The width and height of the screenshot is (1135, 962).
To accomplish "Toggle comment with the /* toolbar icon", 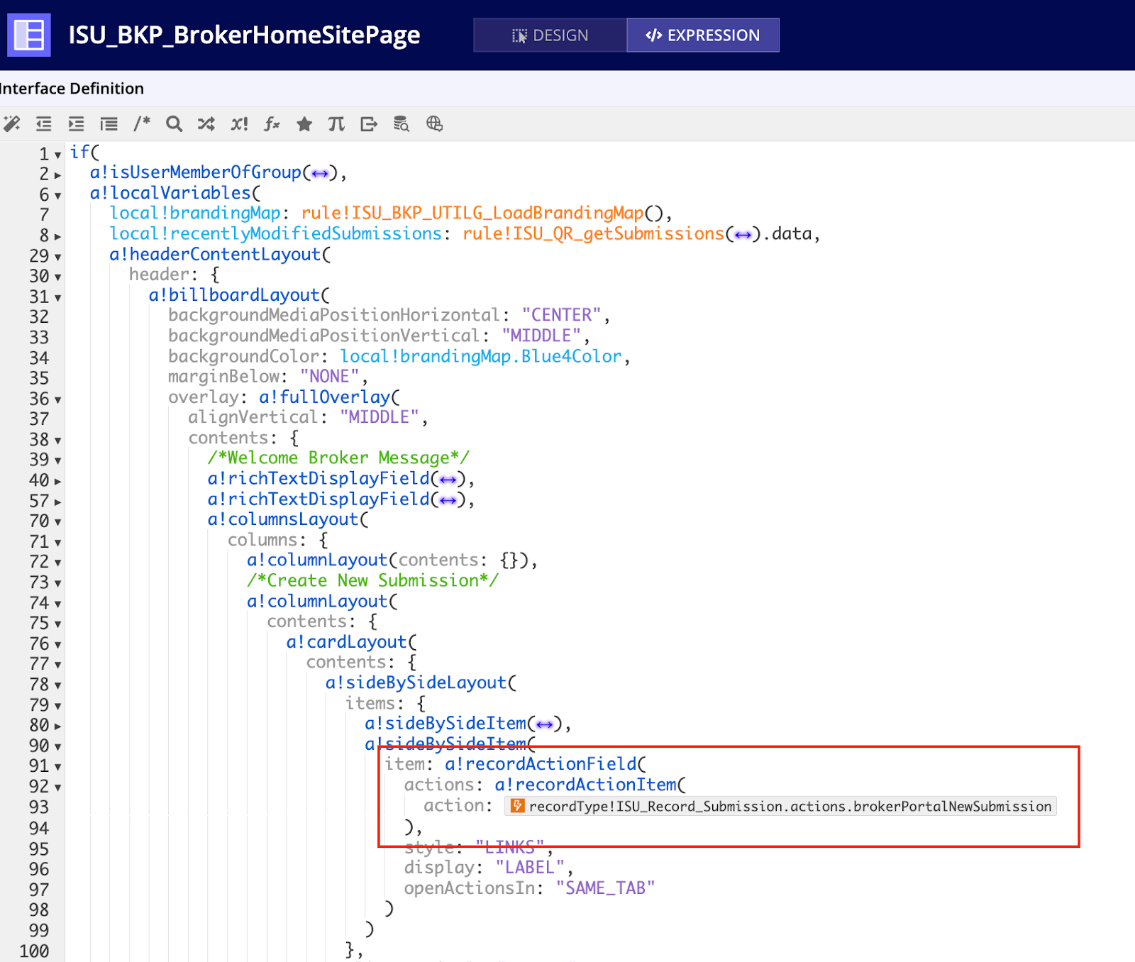I will 142,124.
